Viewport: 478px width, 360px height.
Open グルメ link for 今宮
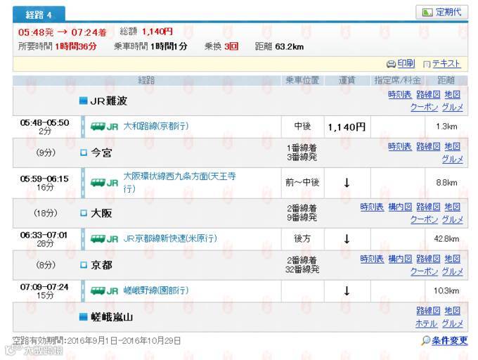point(453,159)
